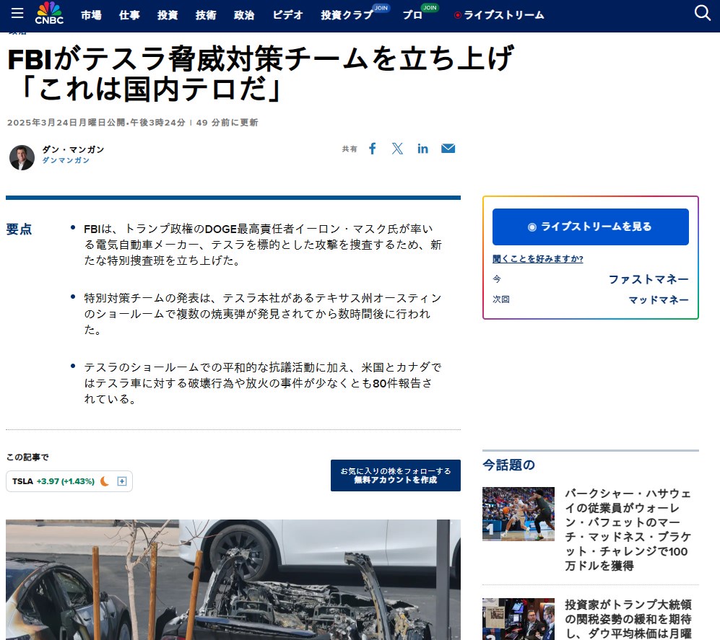Click the JOIN badge next to プロ
Viewport: 720px width, 640px height.
[x=430, y=8]
